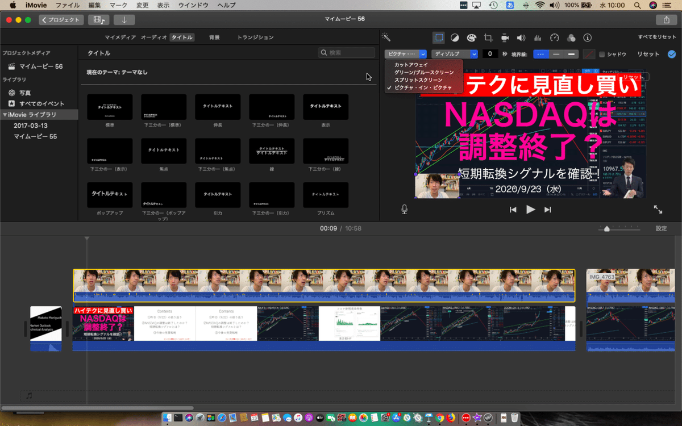Open the Apple menu
Screen dimensions: 682x426
click(x=12, y=5)
